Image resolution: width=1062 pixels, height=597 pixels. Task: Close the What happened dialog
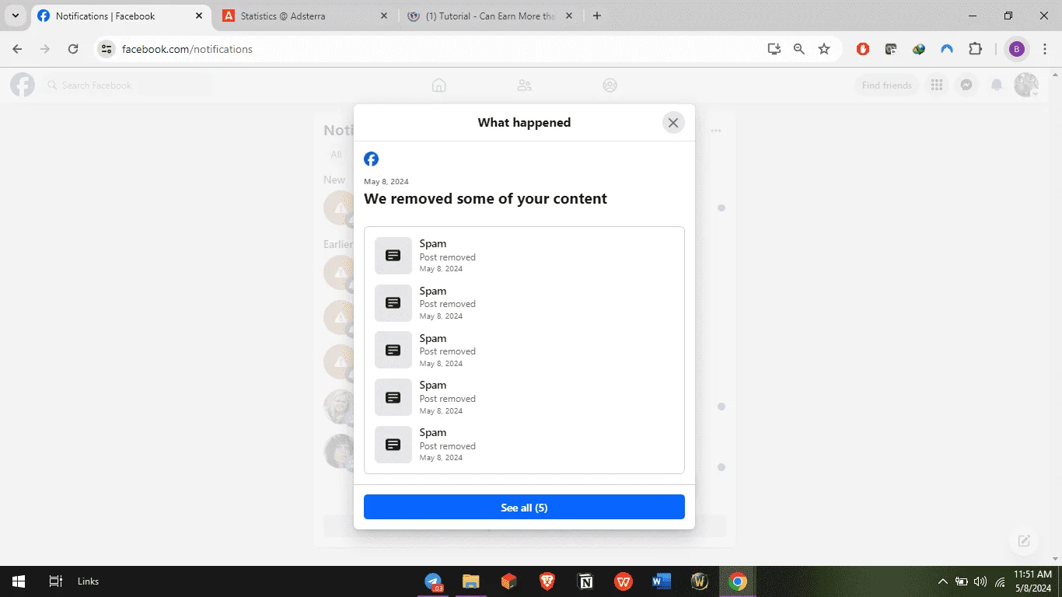pos(673,123)
